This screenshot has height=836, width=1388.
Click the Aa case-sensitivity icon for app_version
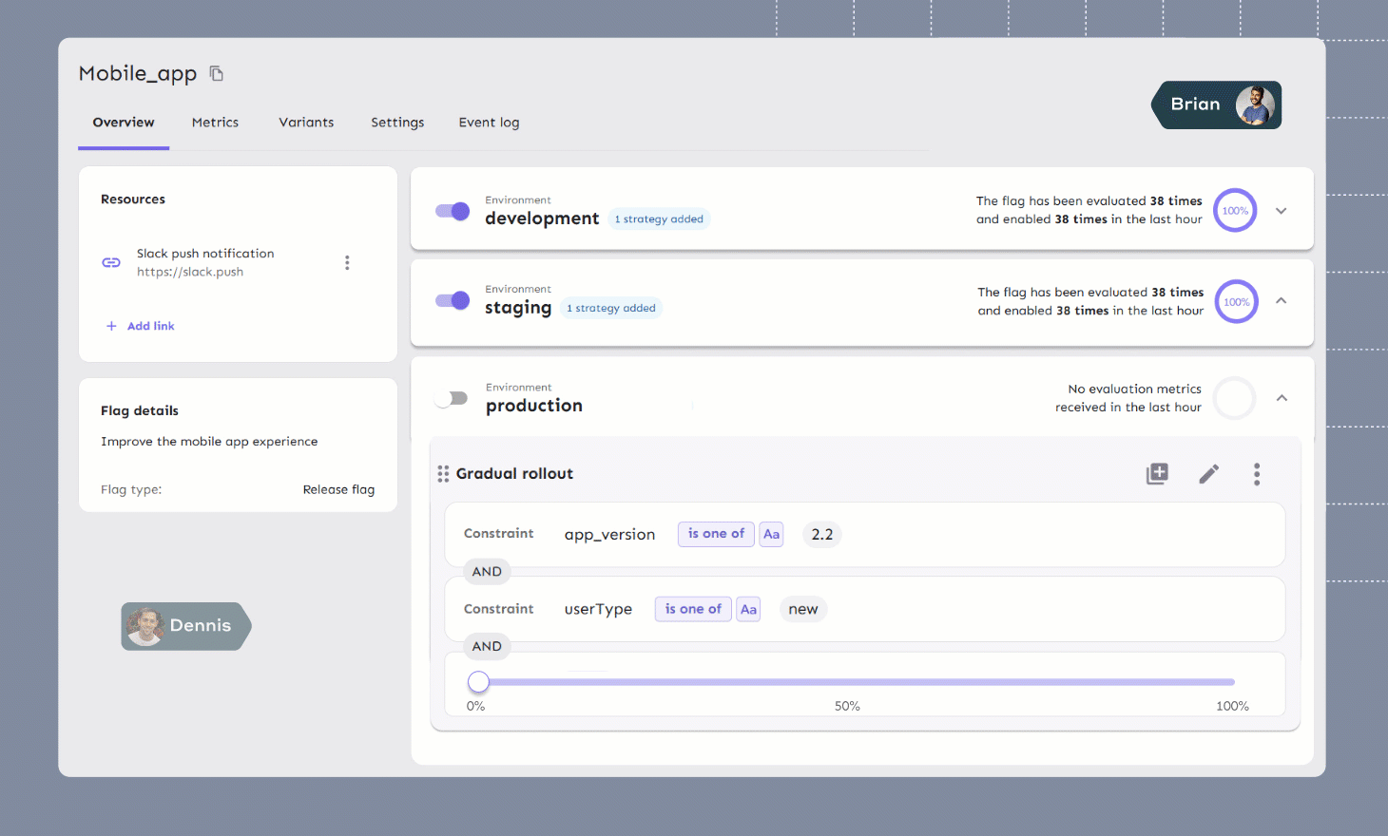771,534
